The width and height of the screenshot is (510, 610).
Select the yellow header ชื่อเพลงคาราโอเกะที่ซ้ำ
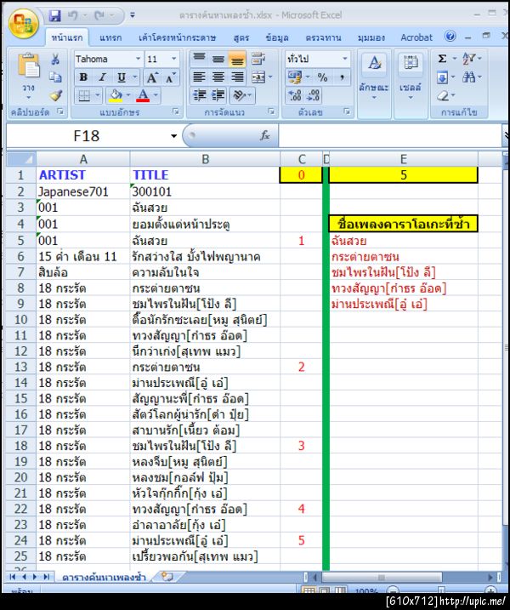coord(403,224)
